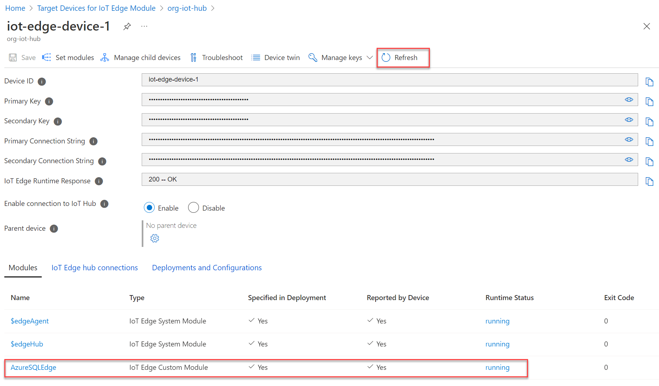
Task: Click the No parent device text
Action: 171,225
